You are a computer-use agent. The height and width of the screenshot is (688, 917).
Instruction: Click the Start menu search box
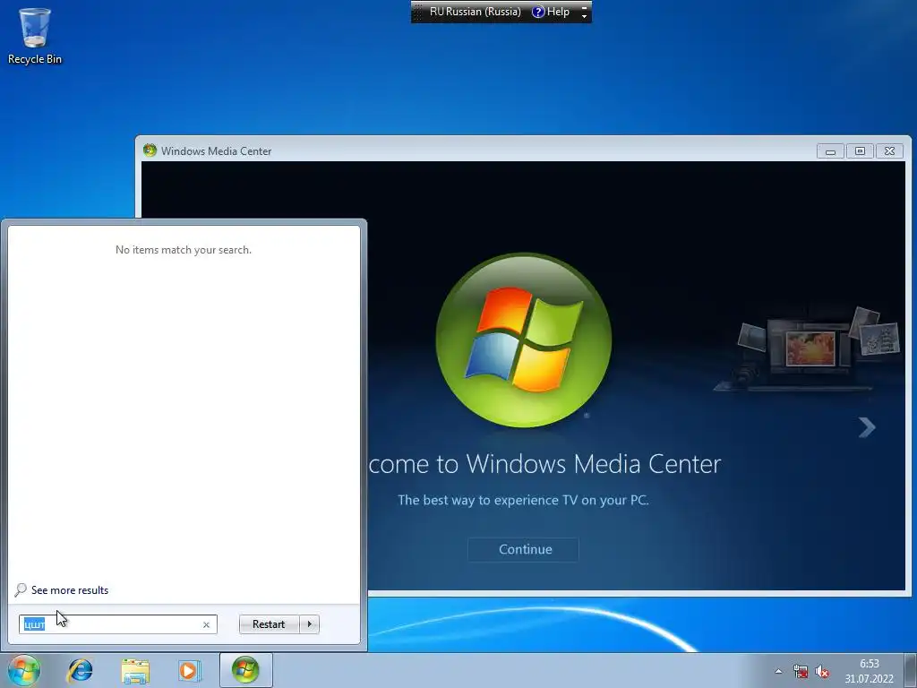117,624
